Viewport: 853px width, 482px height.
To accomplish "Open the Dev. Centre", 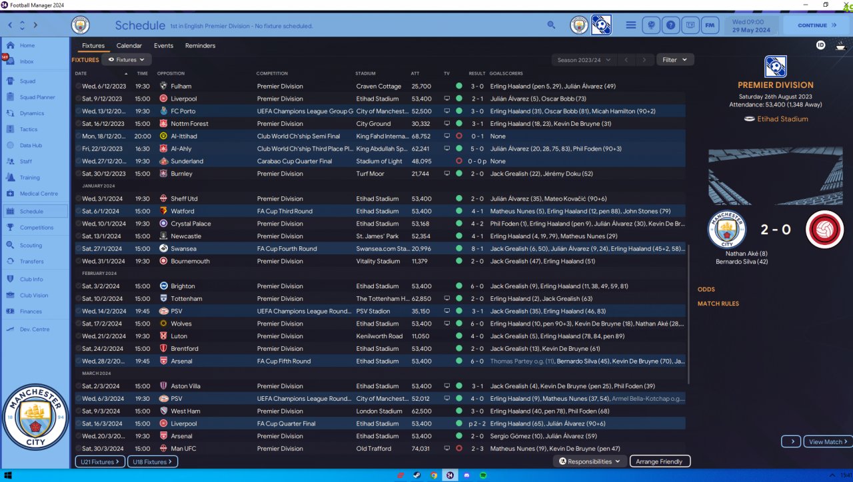I will (x=35, y=330).
